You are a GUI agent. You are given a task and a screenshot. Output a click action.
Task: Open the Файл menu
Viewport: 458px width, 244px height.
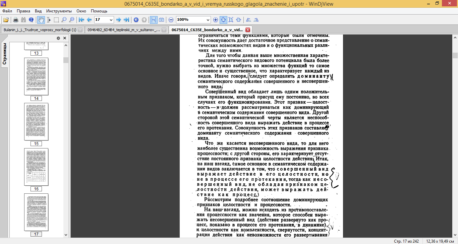7,11
